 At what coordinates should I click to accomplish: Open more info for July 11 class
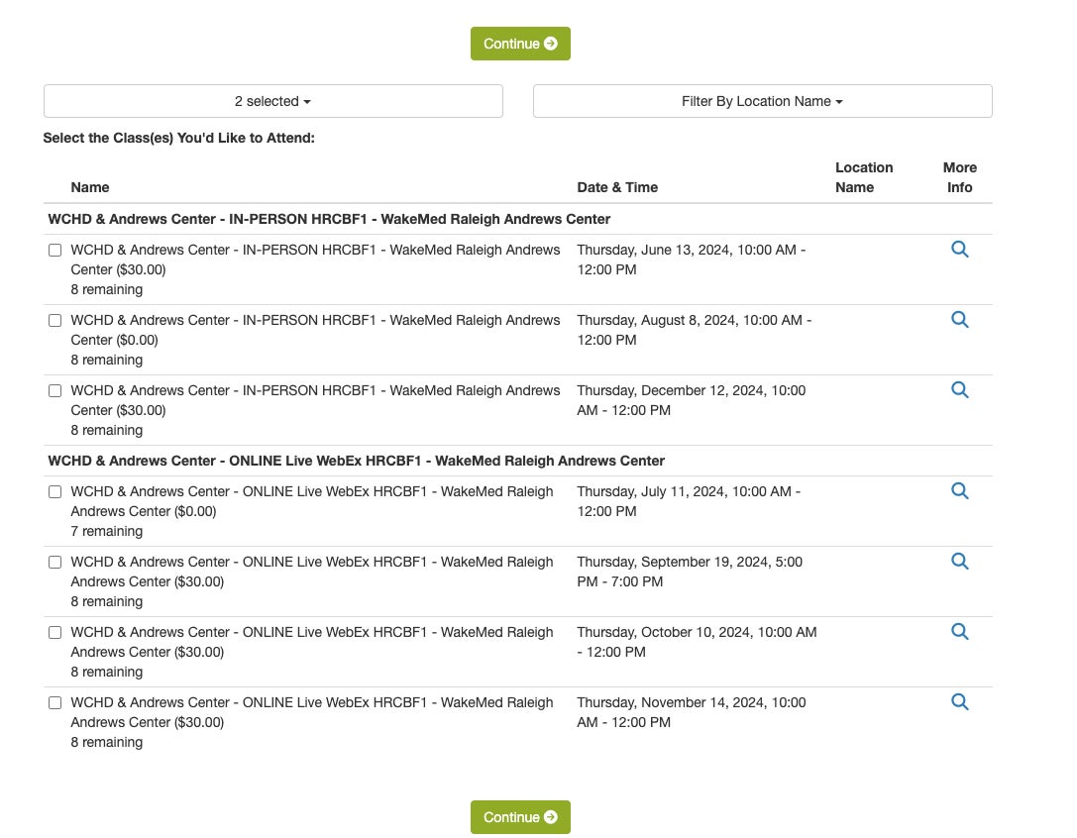coord(959,491)
